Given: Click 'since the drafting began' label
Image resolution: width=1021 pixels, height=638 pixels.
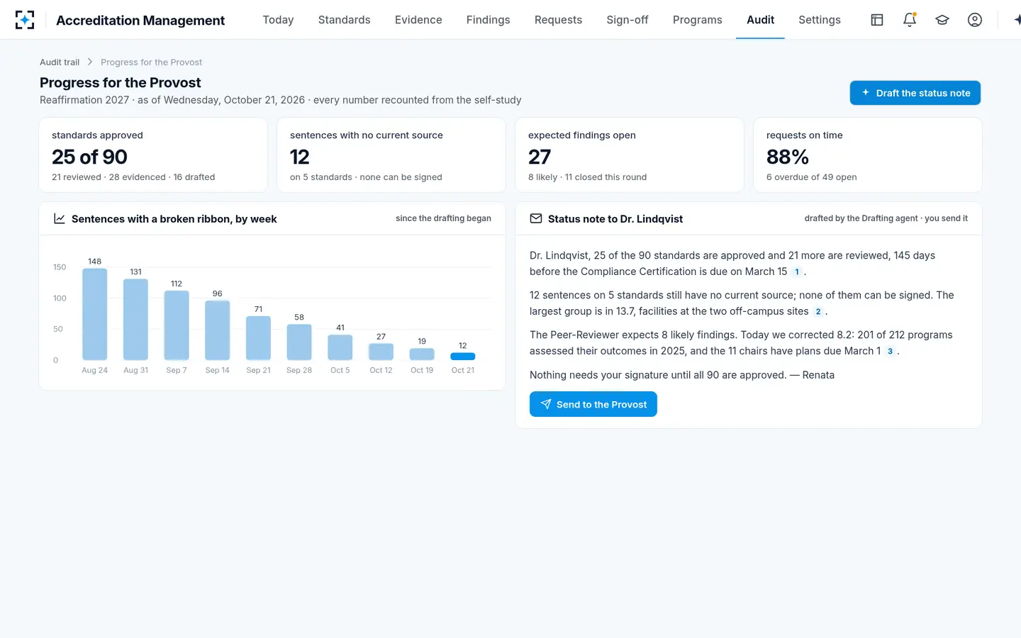Looking at the screenshot, I should click(443, 218).
